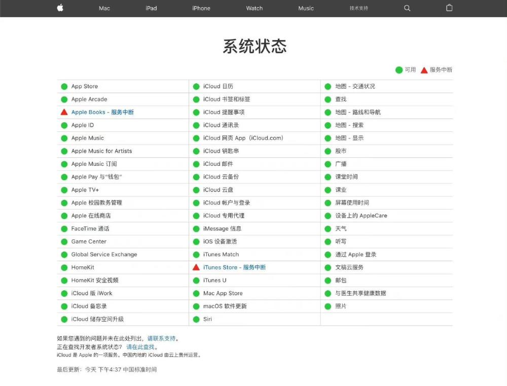Image resolution: width=507 pixels, height=386 pixels.
Task: Open the search magnifier icon
Action: pos(407,8)
